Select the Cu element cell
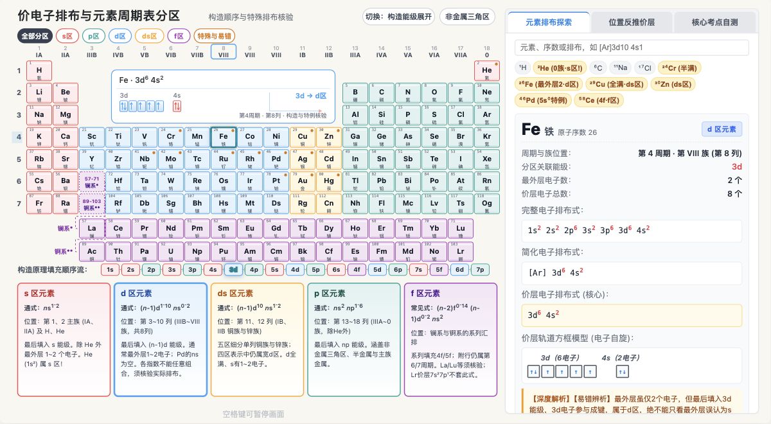This screenshot has height=424, width=771. tap(303, 137)
